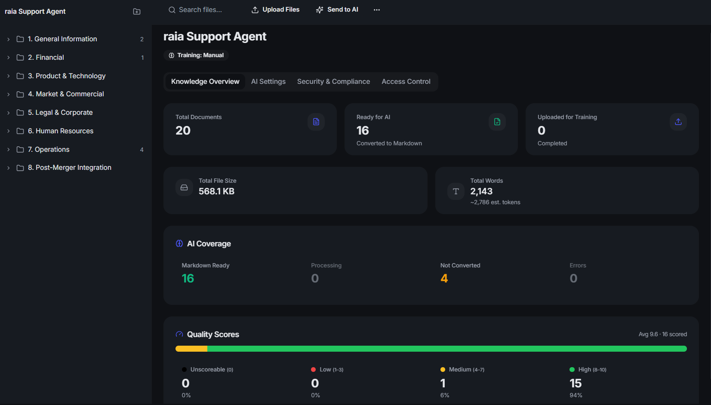
Task: Switch to the Knowledge Overview tab
Action: [x=205, y=82]
